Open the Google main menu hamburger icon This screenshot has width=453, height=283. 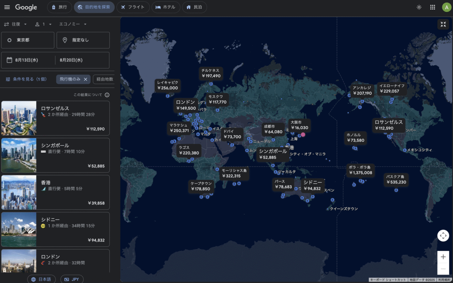7,7
